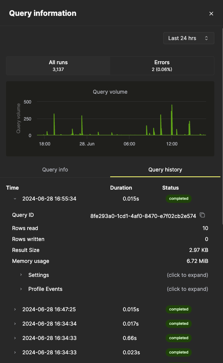Open the Last 24 hrs time range dropdown
The width and height of the screenshot is (223, 363).
(188, 38)
